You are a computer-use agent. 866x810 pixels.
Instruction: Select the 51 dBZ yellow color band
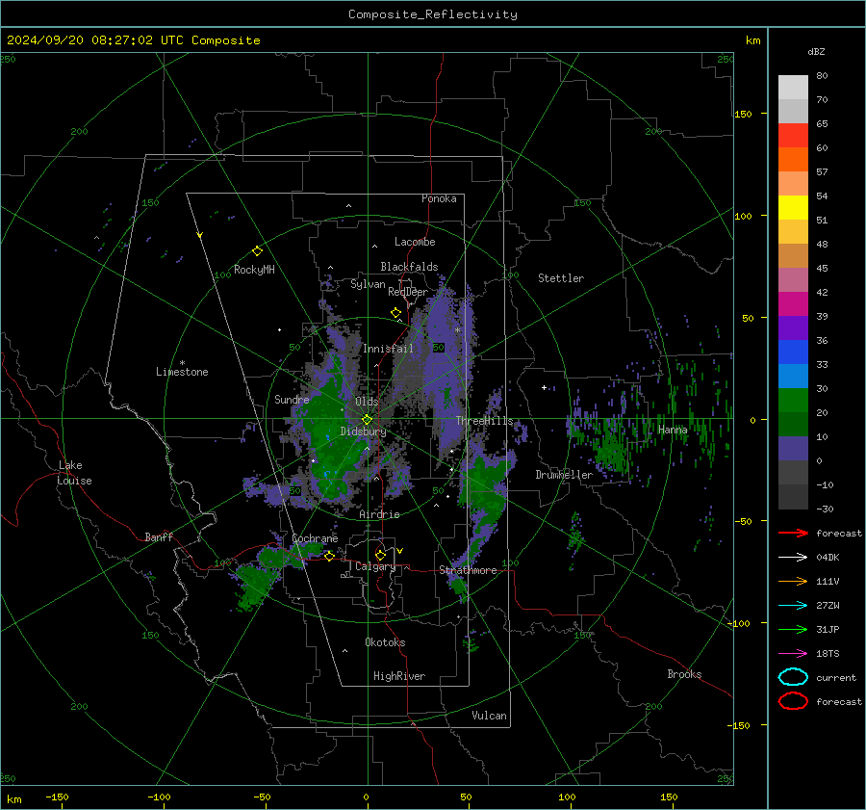793,207
